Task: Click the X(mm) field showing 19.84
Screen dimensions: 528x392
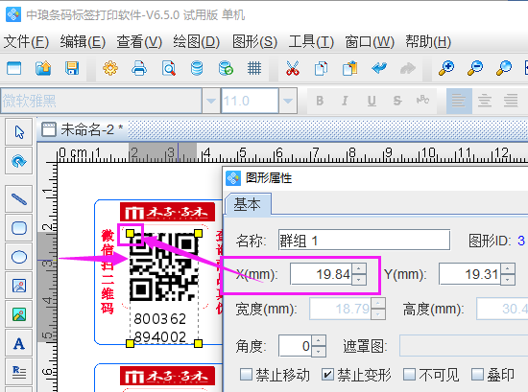Action: point(321,274)
